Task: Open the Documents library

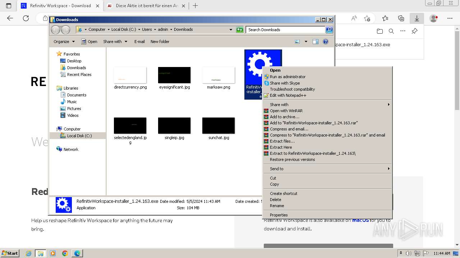Action: point(77,95)
